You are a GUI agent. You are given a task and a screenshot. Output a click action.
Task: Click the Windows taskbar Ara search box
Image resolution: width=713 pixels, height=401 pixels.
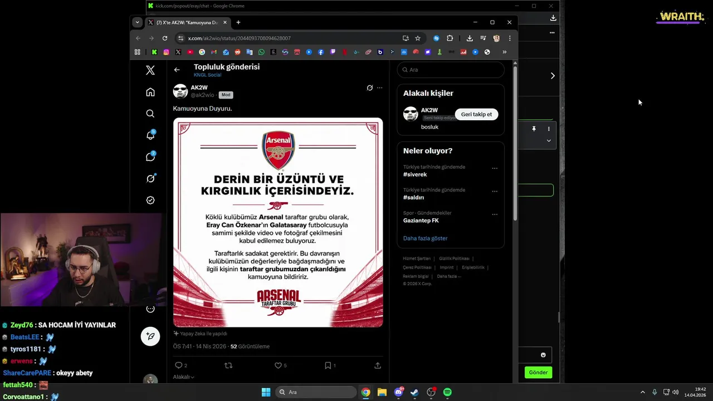[x=316, y=392]
